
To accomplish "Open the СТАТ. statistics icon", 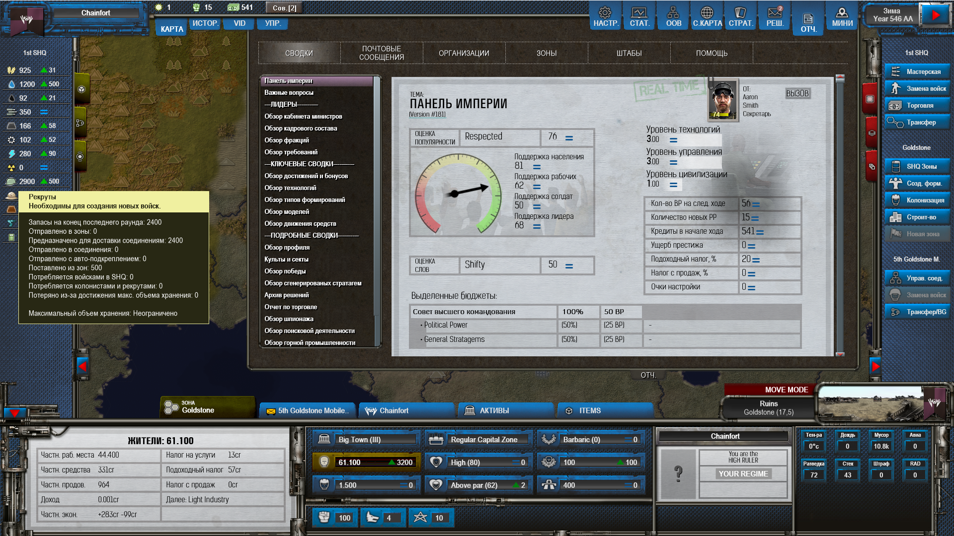I will 639,16.
